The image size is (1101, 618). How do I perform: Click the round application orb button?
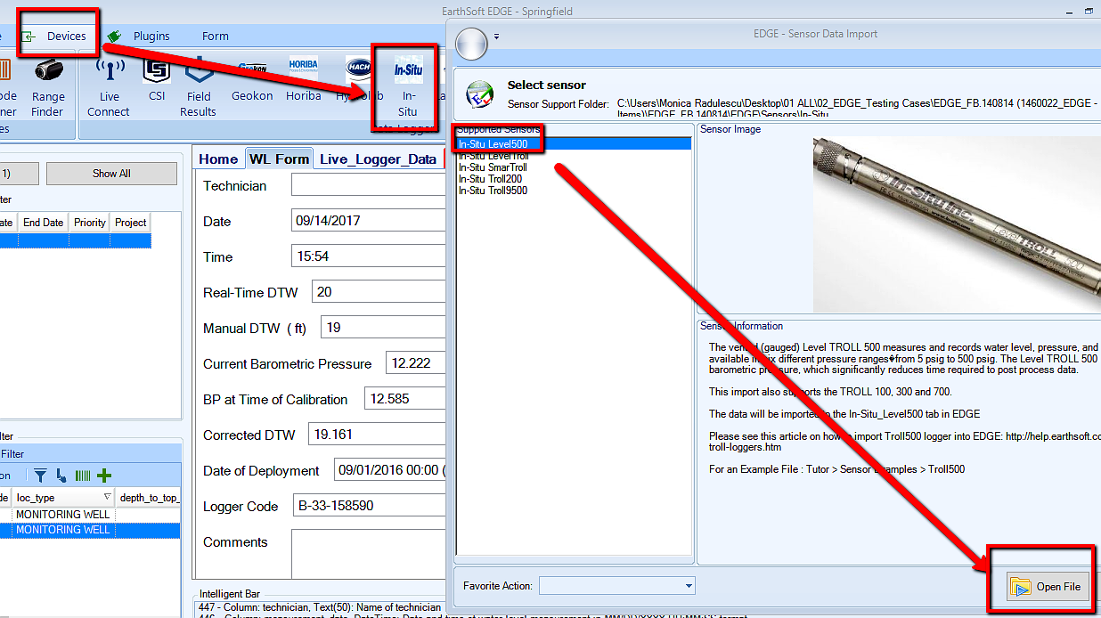(x=472, y=42)
